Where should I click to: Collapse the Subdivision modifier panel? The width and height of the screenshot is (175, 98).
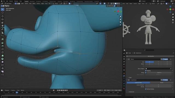pos(127,80)
